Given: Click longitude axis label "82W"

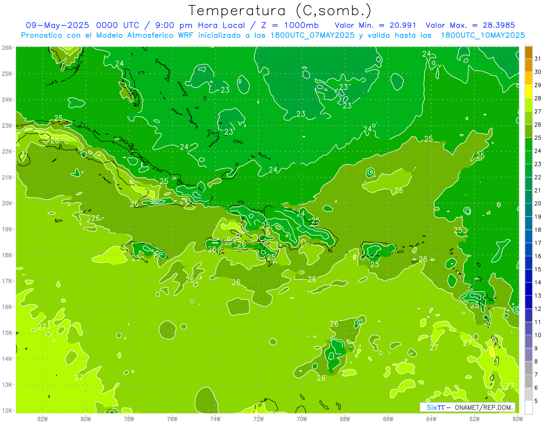Looking at the screenshot, I should 43,419.
